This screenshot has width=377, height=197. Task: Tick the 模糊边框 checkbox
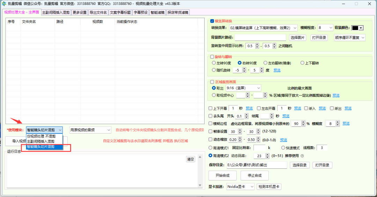pyautogui.click(x=210, y=124)
